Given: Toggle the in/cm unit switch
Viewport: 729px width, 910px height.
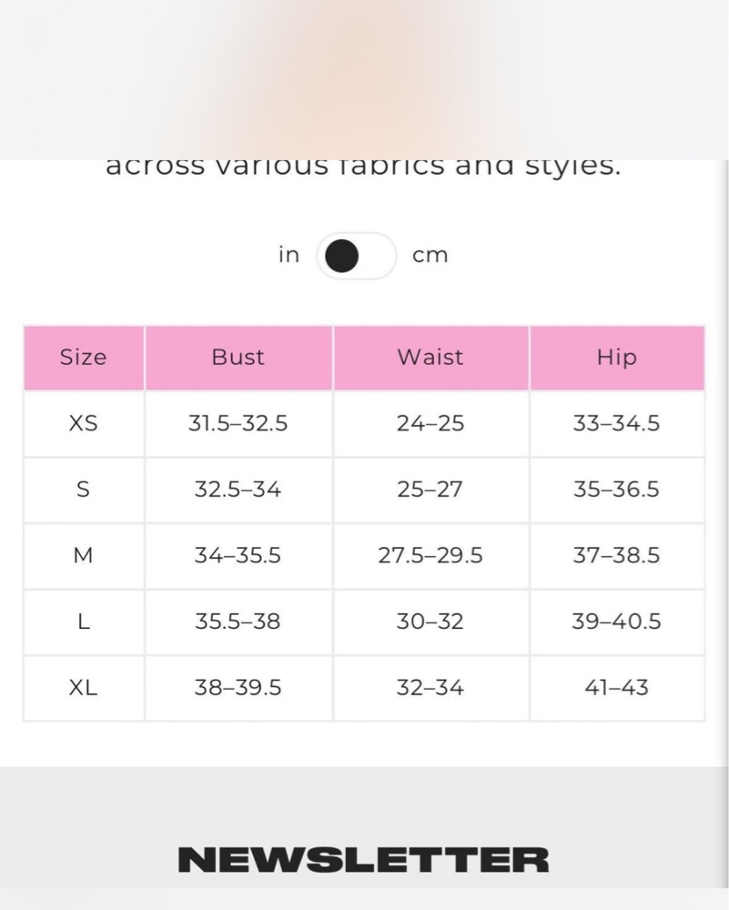Looking at the screenshot, I should click(x=357, y=256).
